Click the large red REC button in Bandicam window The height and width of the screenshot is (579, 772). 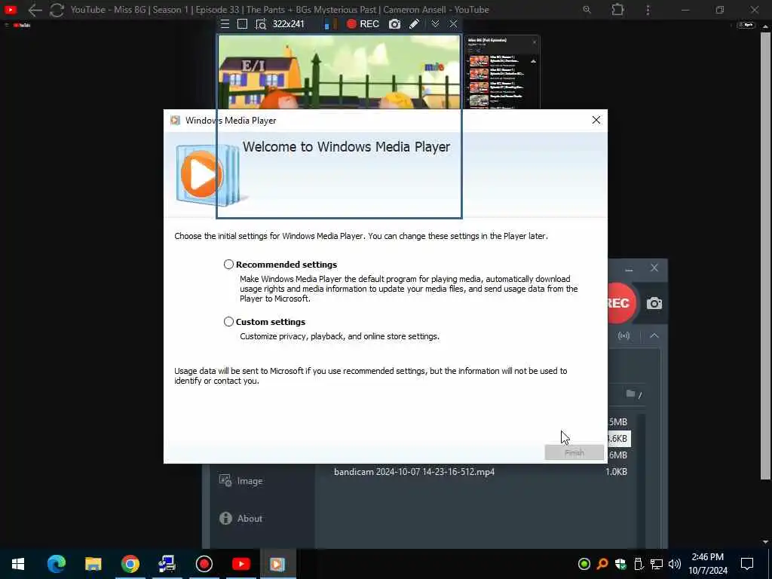pos(620,303)
